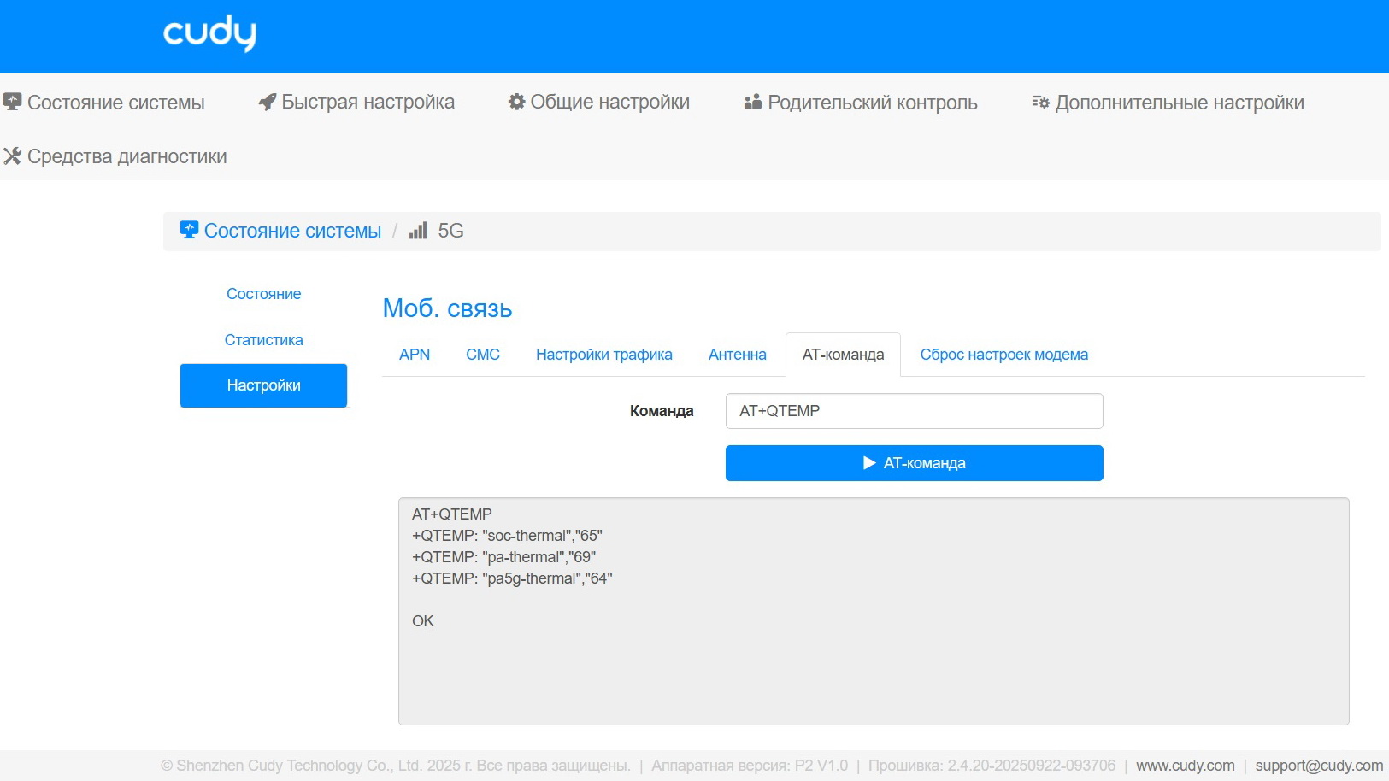Go to Сброс настроек модема tab

click(x=1004, y=355)
